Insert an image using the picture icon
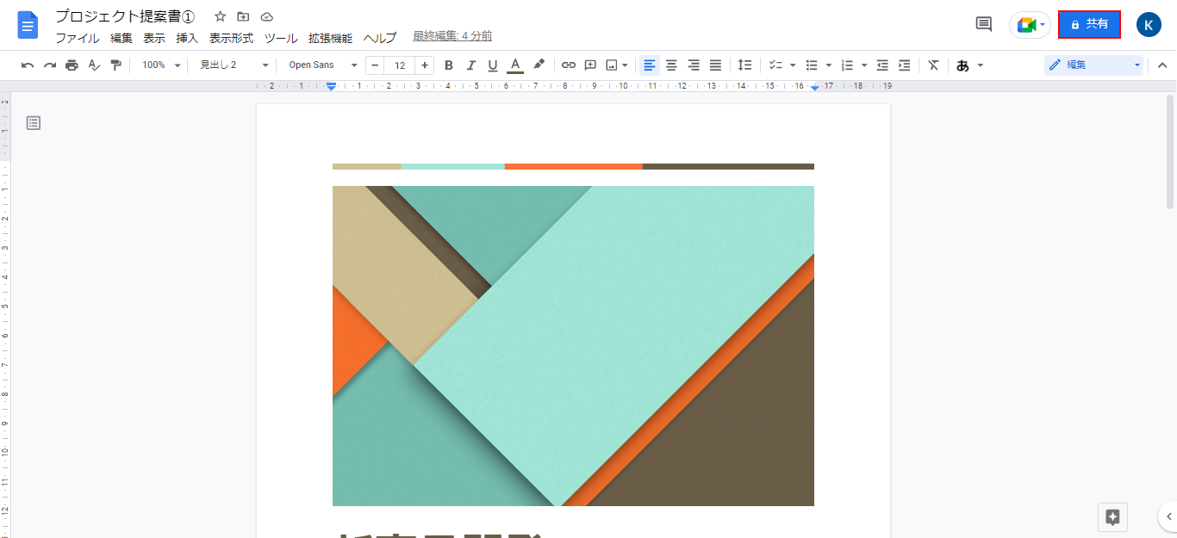 612,65
